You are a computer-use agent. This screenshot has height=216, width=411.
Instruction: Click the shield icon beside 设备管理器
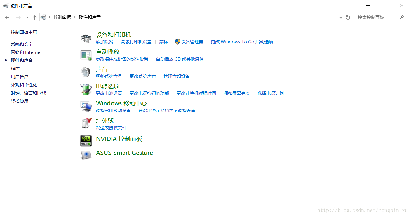click(178, 42)
